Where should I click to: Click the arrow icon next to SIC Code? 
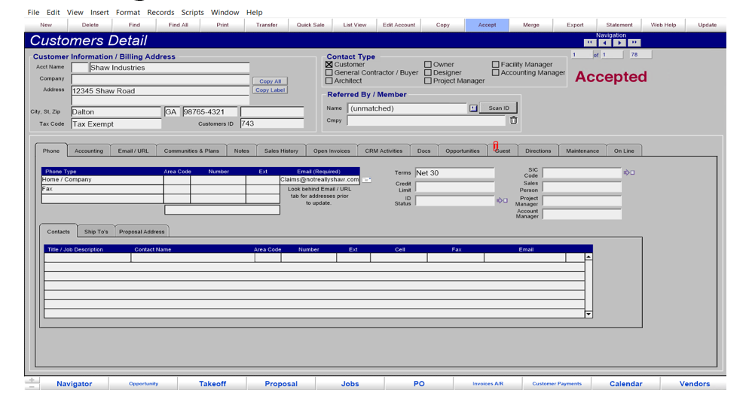629,172
